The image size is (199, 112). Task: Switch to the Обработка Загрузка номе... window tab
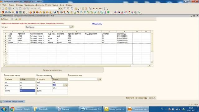pyautogui.click(x=13, y=102)
